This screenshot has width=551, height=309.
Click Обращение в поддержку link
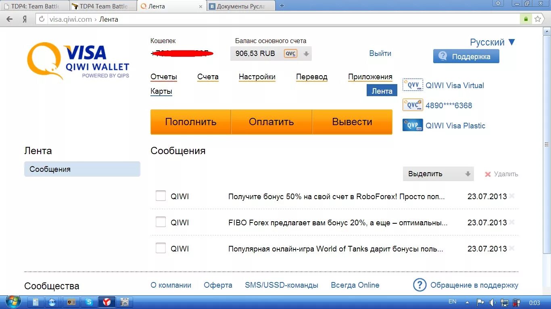click(474, 285)
